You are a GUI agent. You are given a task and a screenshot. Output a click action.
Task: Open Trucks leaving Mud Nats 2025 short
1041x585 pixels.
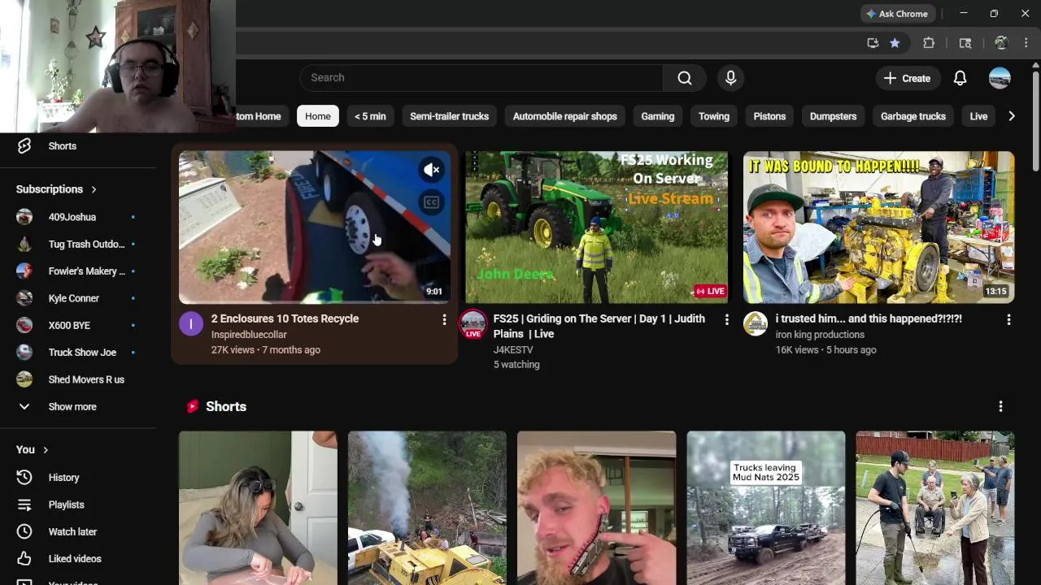(x=765, y=508)
